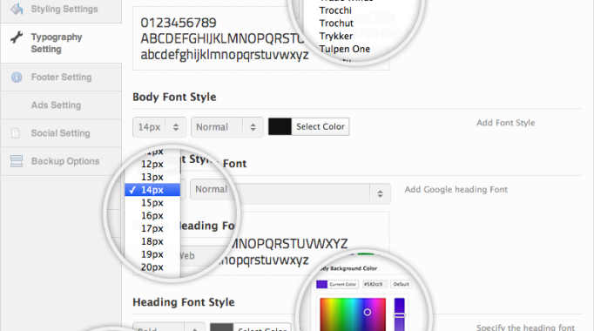Open the Normal heading font dropdown arrow
Viewport: 594px width, 331px height.
pos(380,194)
